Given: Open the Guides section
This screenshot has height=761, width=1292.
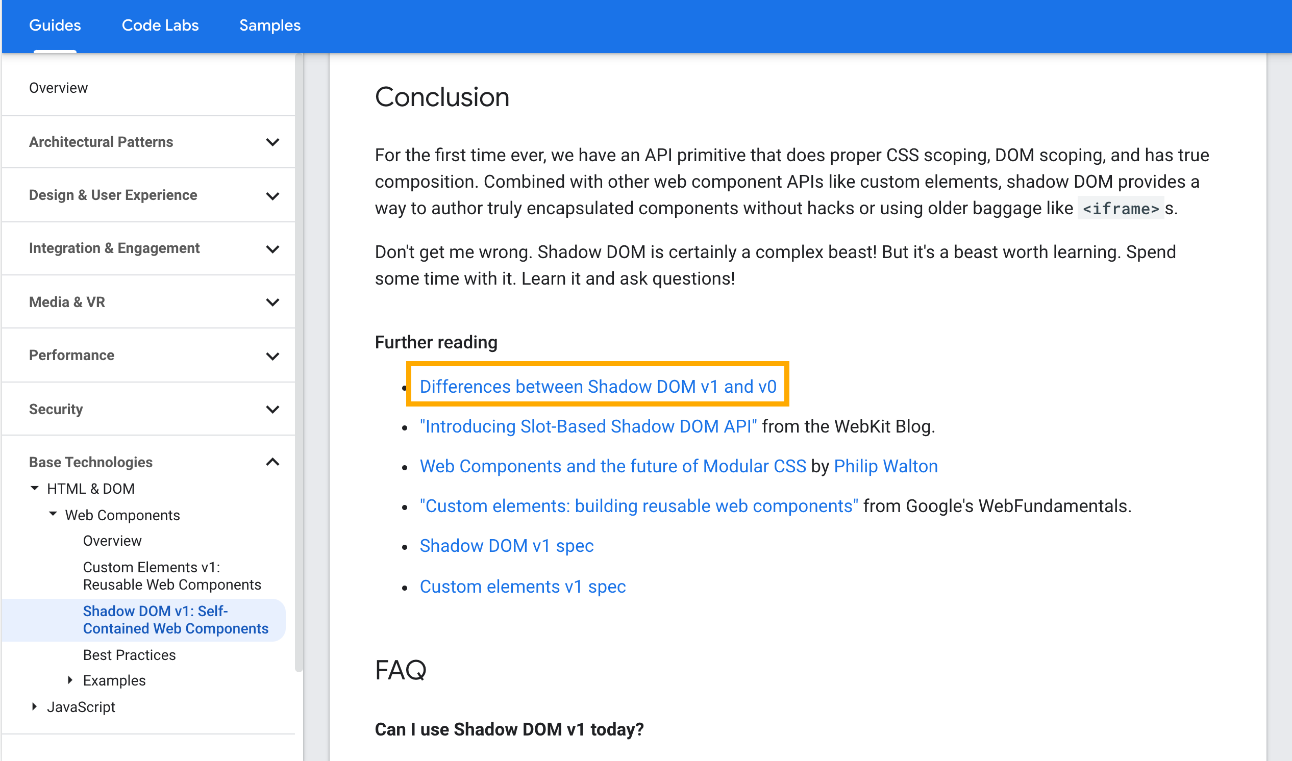Looking at the screenshot, I should 55,25.
